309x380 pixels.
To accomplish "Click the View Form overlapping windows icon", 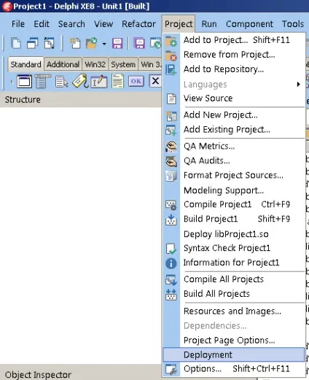I will click(x=32, y=43).
